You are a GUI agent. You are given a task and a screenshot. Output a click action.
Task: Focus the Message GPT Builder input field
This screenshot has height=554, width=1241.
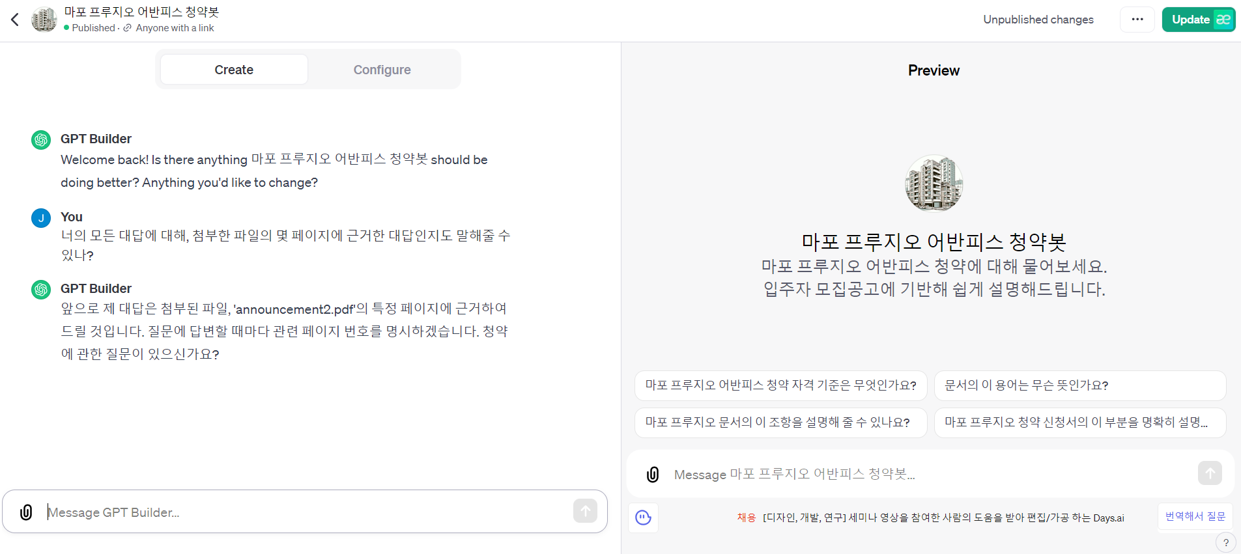click(306, 512)
